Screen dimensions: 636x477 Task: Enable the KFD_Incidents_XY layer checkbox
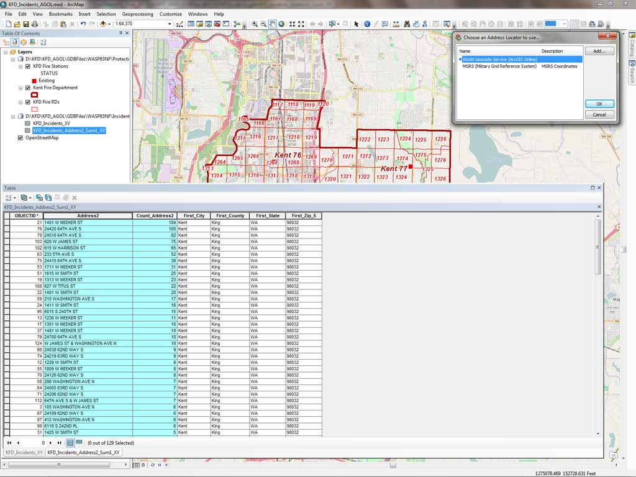(28, 124)
